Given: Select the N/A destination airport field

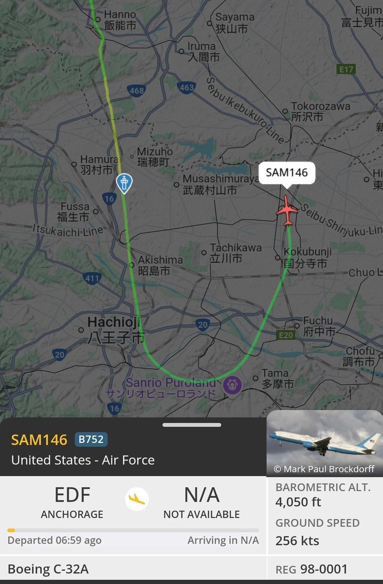Looking at the screenshot, I should point(201,502).
